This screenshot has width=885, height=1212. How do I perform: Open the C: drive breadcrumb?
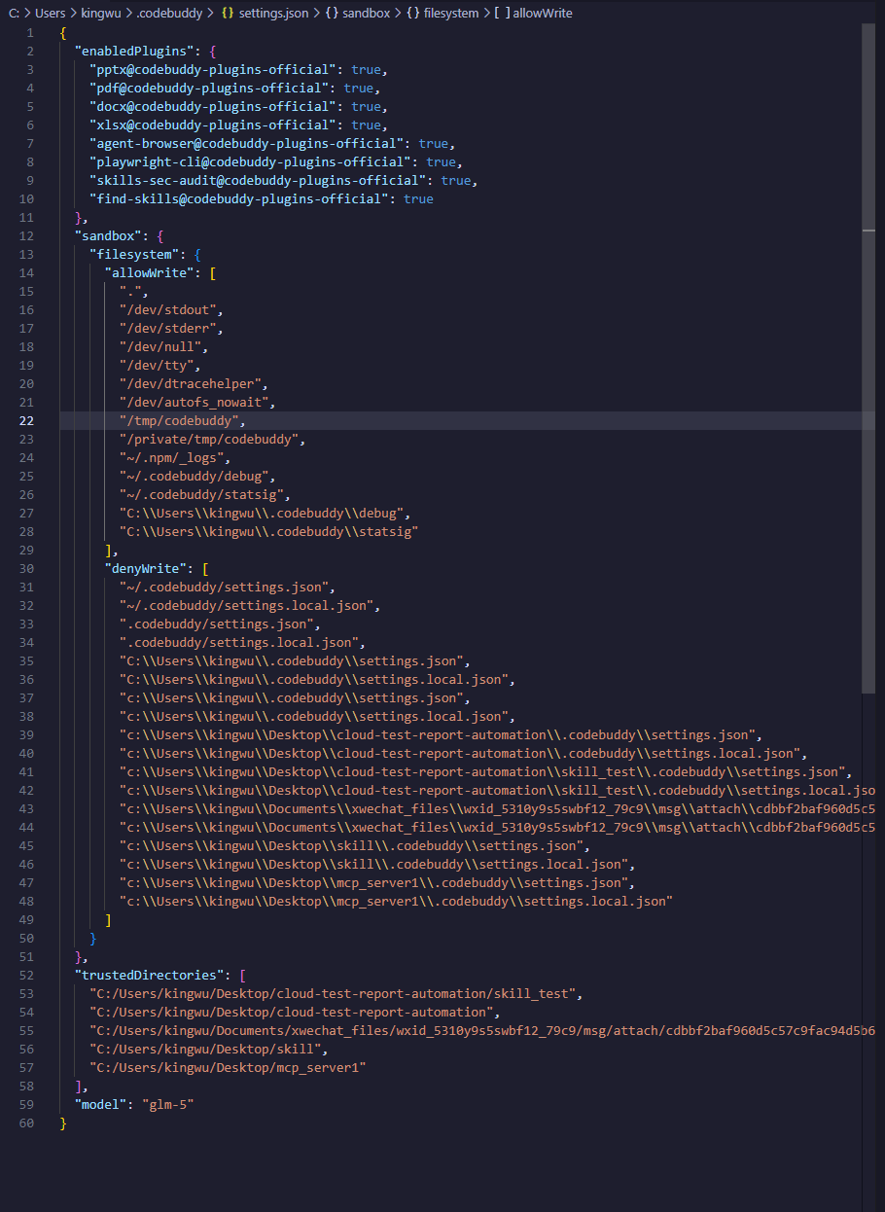15,14
